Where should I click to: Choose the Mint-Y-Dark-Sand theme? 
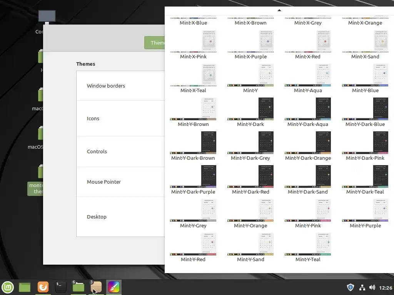[308, 180]
